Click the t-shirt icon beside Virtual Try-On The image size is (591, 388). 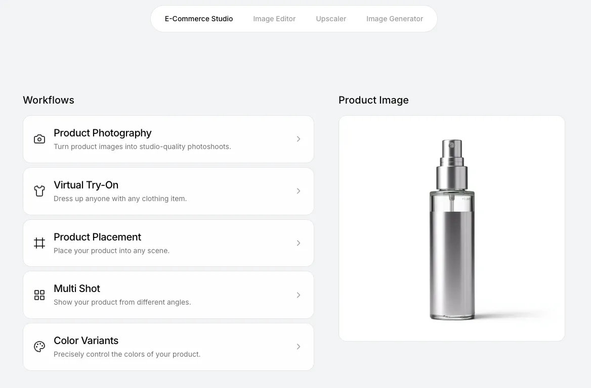click(x=39, y=191)
